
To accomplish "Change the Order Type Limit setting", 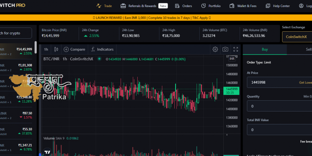I will tap(259, 62).
